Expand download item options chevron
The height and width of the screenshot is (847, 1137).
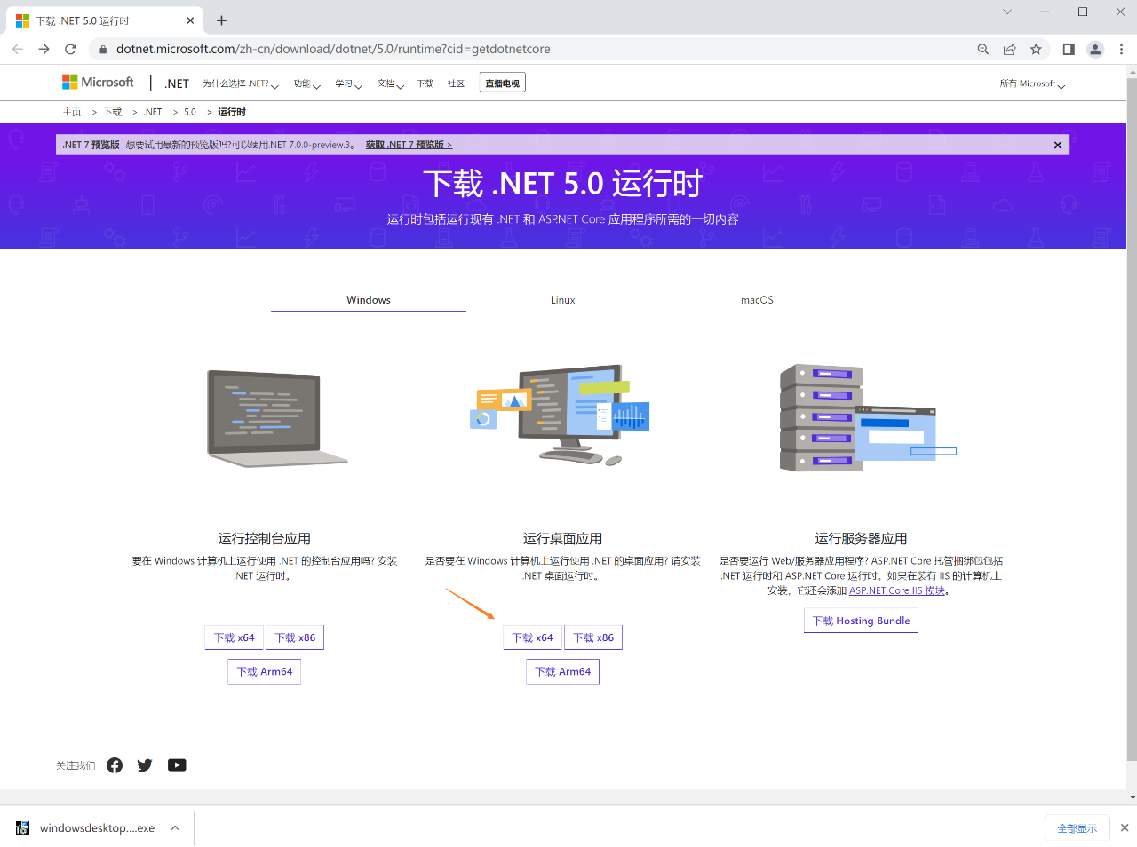click(175, 827)
